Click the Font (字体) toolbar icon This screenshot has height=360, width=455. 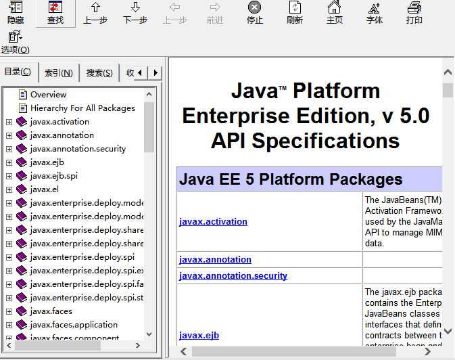click(374, 13)
